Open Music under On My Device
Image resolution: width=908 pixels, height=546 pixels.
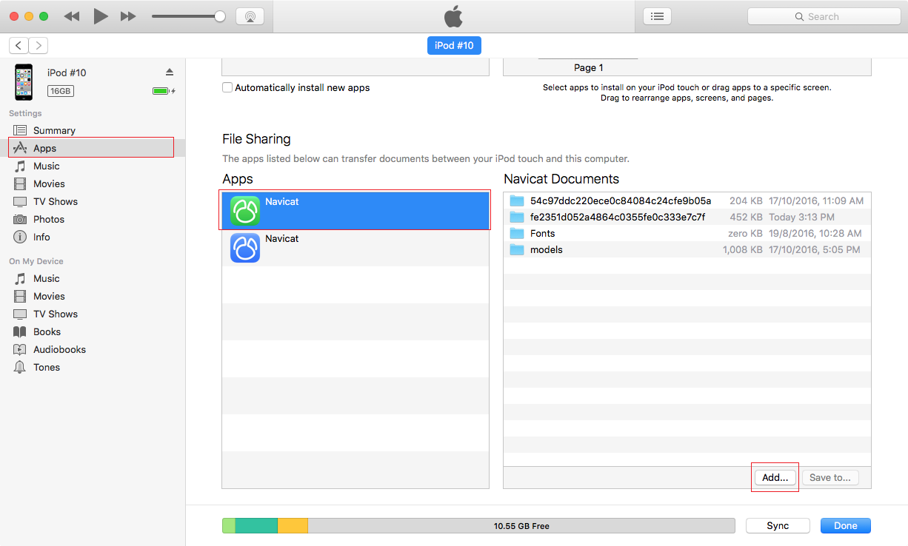tap(93, 278)
